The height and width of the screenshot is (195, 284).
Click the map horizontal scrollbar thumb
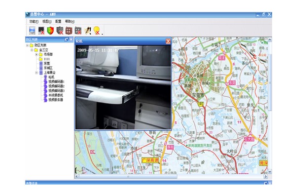tap(128, 176)
